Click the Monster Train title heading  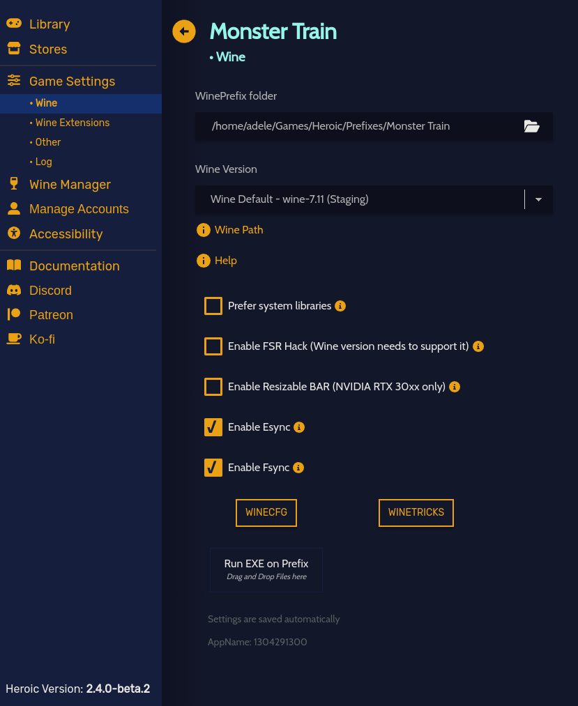[273, 31]
